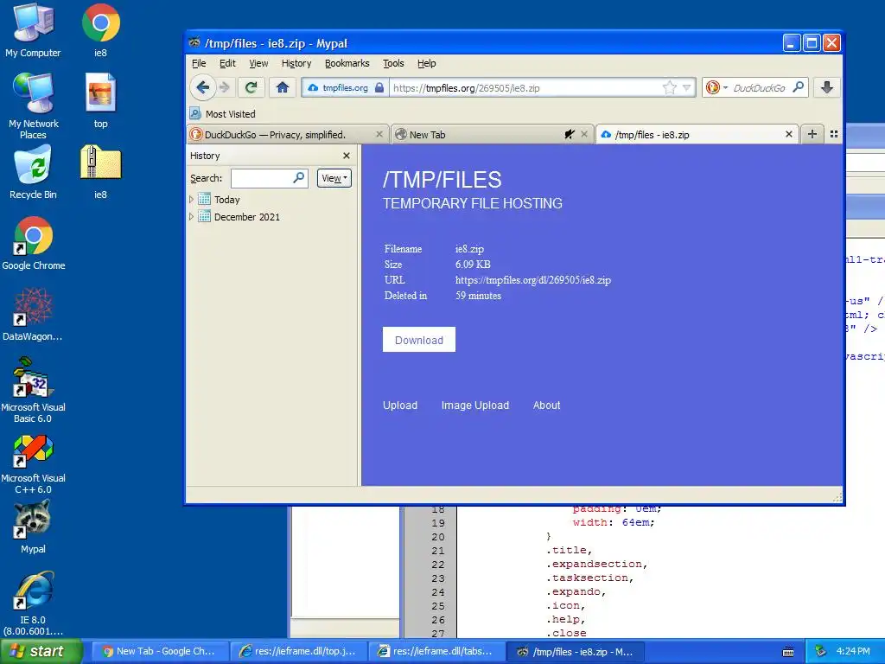
Task: Click the forward navigation arrow in Mypal
Action: coord(224,87)
